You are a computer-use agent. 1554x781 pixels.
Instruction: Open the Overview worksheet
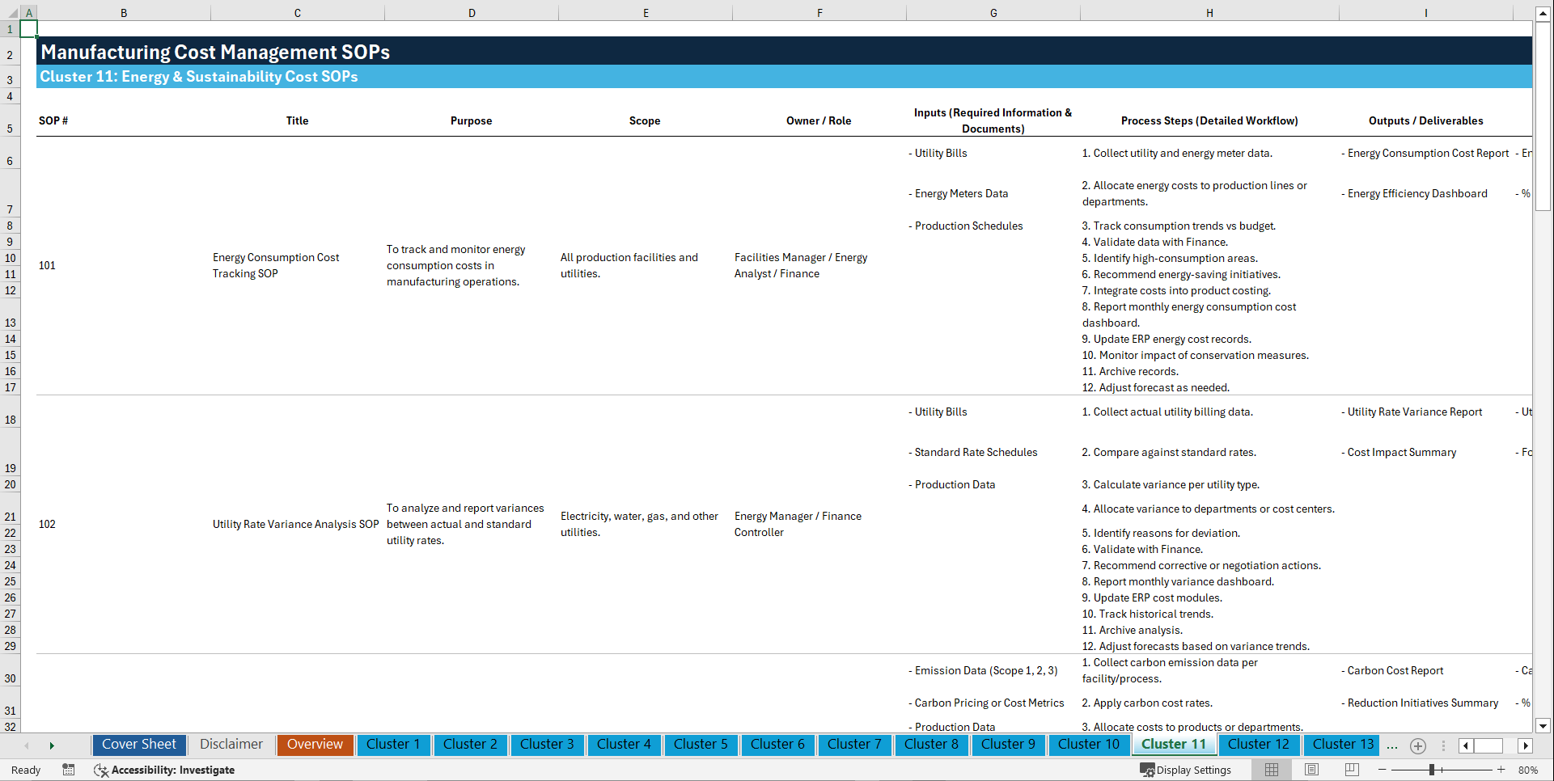(x=315, y=745)
